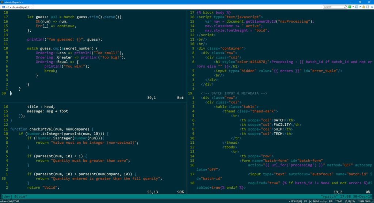Click the 1/1 console counter in status bar
This screenshot has height=203, width=374.
[306, 201]
